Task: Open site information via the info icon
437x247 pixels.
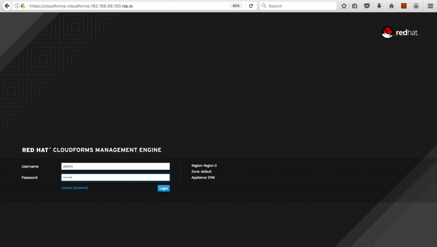Action: (17, 6)
